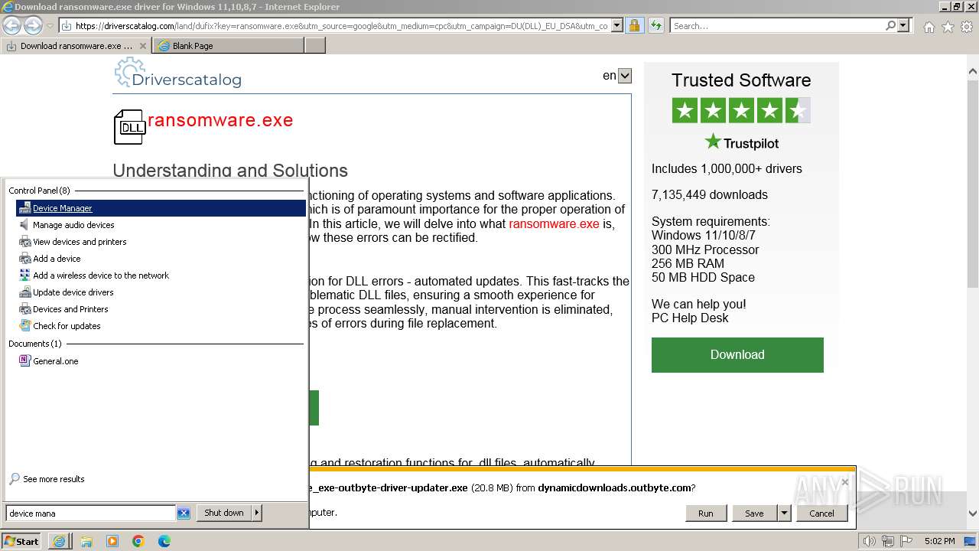
Task: Open Google Chrome from taskbar
Action: click(138, 541)
